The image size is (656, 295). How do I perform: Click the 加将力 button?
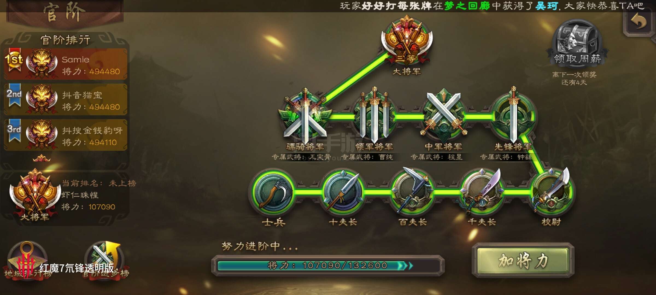click(x=523, y=260)
